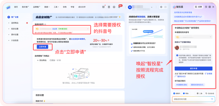Open the apps grid icon beside the gear

point(165,7)
